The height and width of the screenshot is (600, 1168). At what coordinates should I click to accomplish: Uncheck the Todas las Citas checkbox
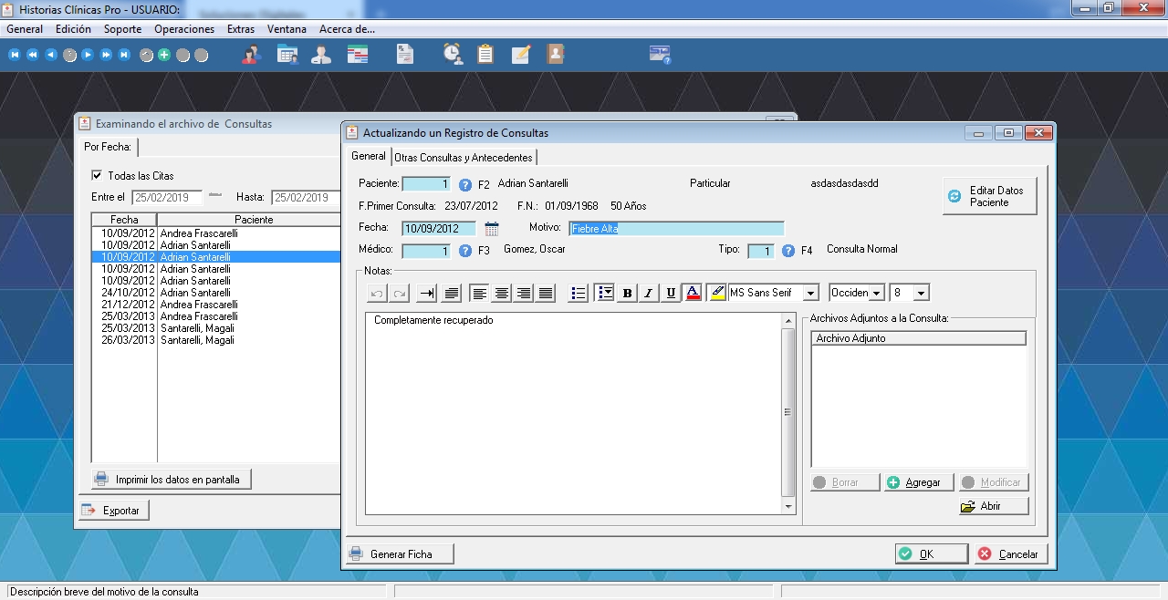(98, 175)
